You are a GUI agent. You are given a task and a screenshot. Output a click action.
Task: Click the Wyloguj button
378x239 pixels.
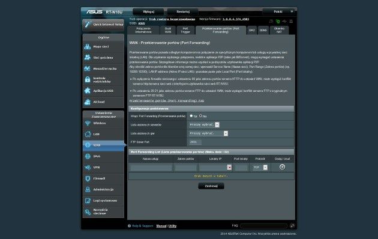pyautogui.click(x=149, y=11)
